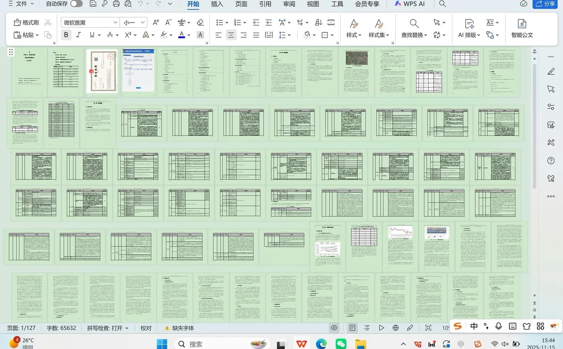Switch to the References (引用) tab
This screenshot has width=563, height=349.
265,4
